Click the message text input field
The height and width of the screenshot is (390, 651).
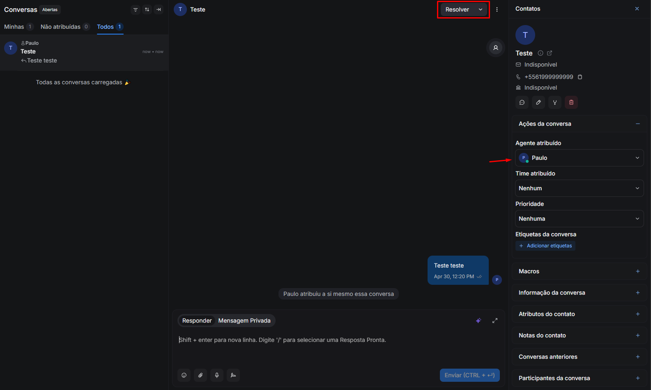coord(338,340)
